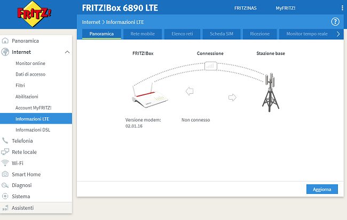This screenshot has height=220, width=347.
Task: Click the left-pointing download arrow
Action: [190, 91]
